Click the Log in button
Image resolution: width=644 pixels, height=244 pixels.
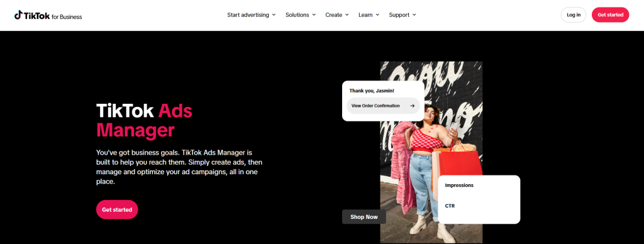(x=574, y=15)
